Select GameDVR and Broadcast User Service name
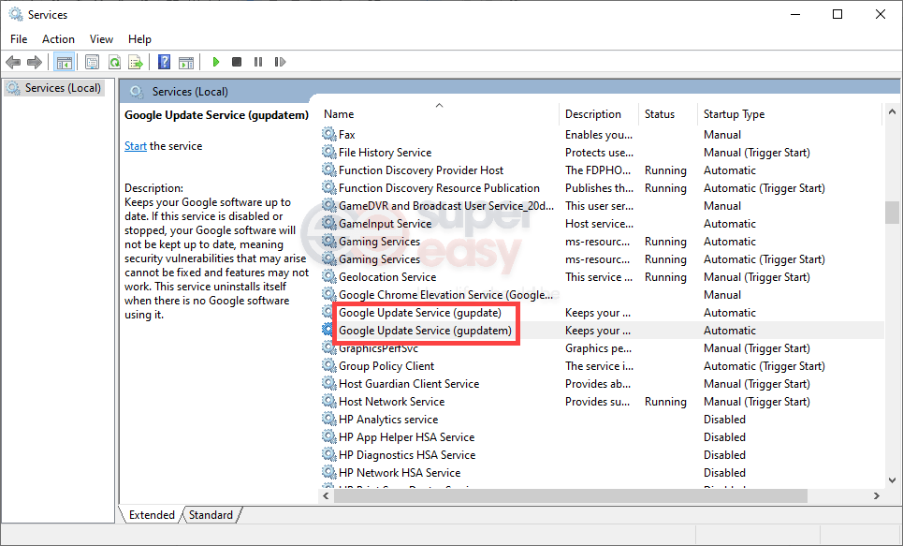 coord(446,206)
